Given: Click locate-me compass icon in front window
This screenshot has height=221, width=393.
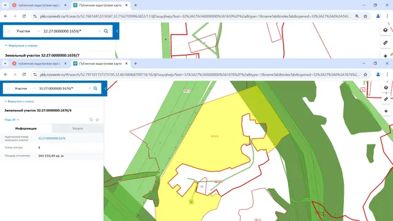Looking at the screenshot, I should pos(386,111).
